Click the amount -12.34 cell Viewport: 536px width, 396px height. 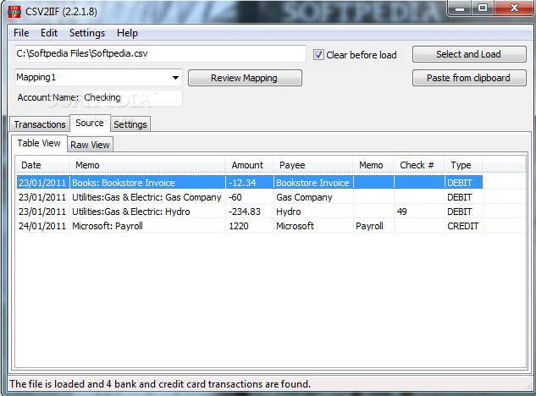pyautogui.click(x=250, y=183)
